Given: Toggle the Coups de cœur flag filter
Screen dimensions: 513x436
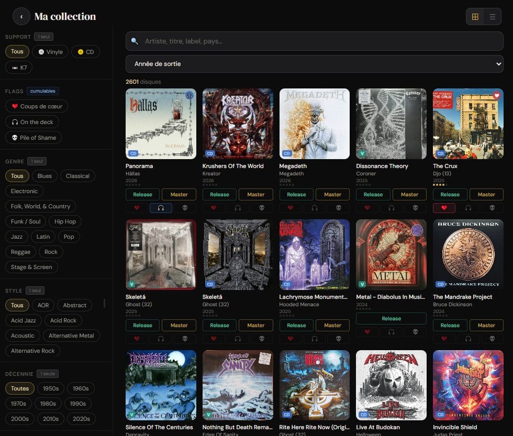Looking at the screenshot, I should [37, 106].
